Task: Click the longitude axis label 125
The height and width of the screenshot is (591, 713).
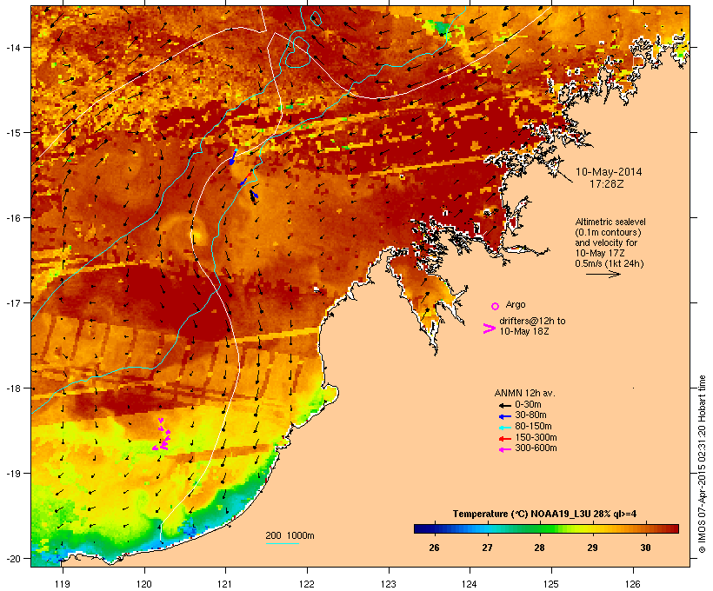Action: tap(551, 584)
